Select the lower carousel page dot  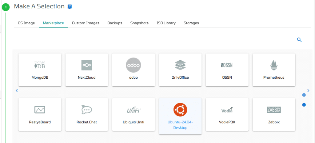tap(304, 105)
